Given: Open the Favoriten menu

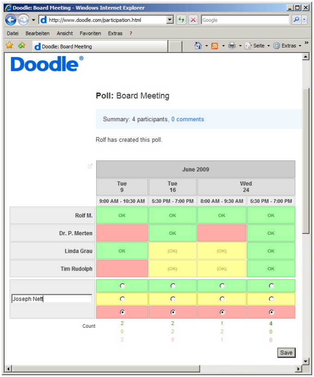Looking at the screenshot, I should [90, 33].
